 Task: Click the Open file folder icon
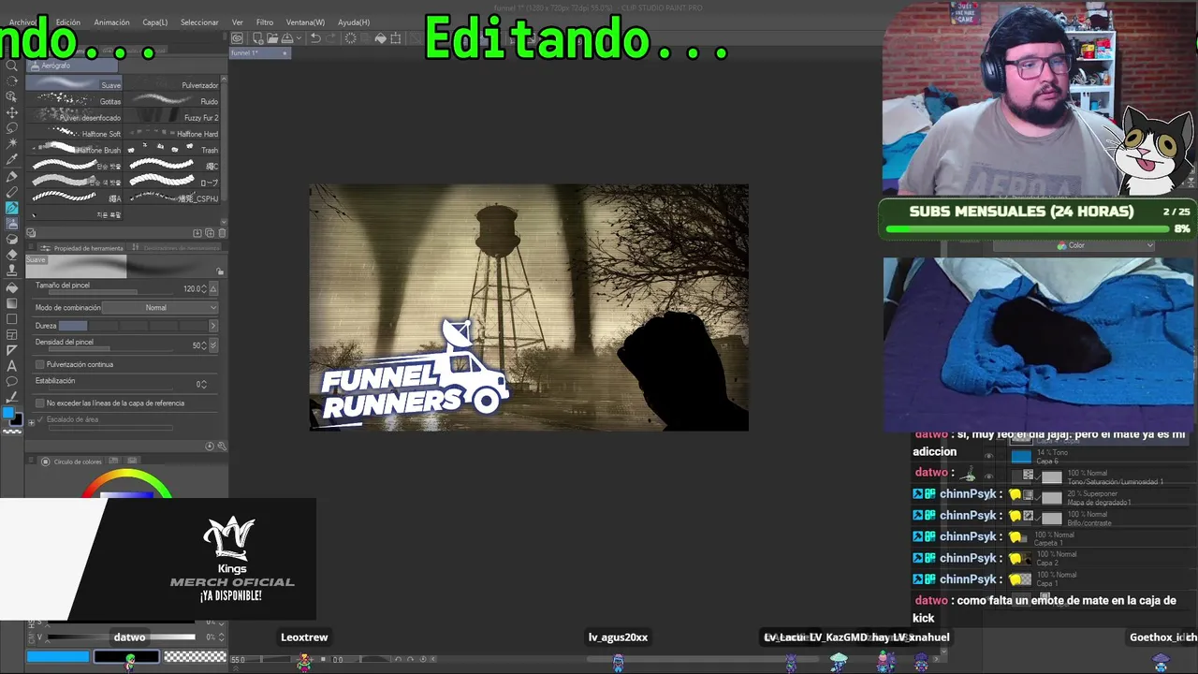271,38
